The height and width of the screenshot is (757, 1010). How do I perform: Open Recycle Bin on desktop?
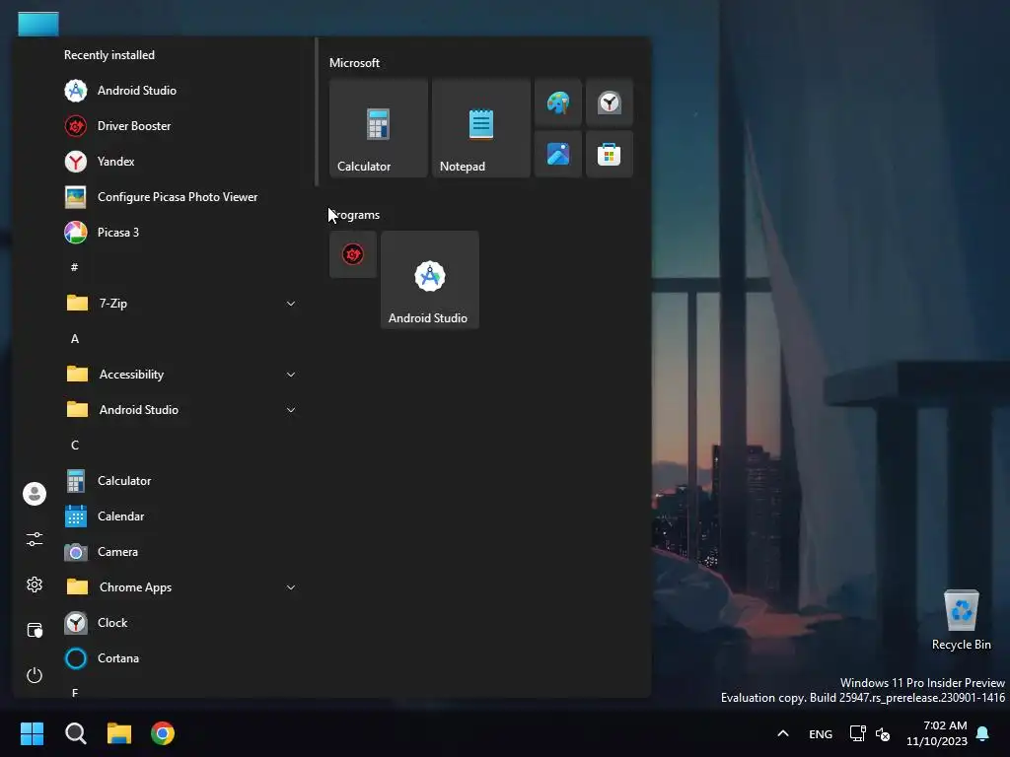click(x=961, y=620)
